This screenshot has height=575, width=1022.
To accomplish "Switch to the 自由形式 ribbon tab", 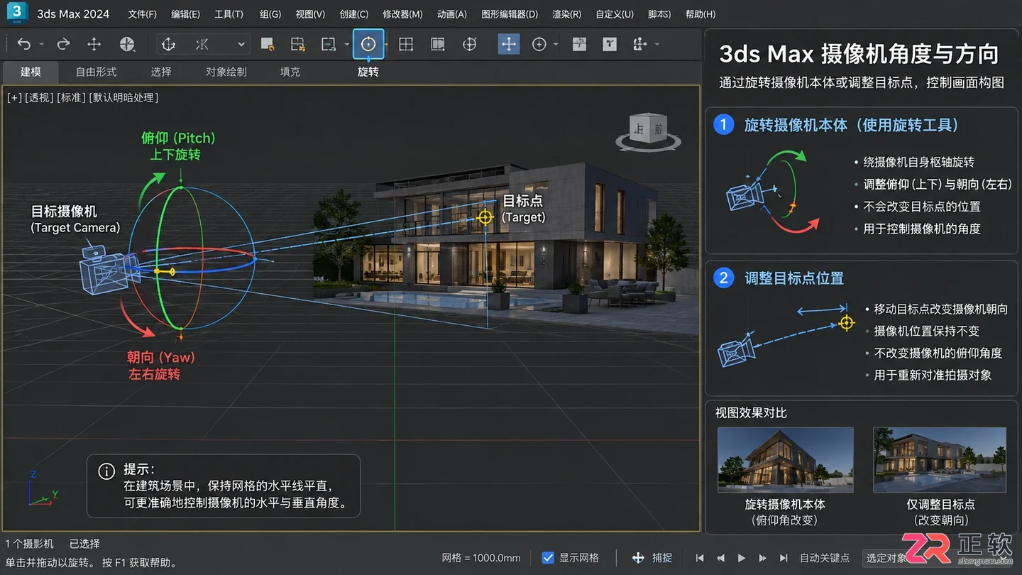I will pos(96,72).
